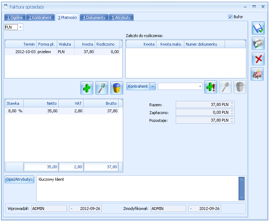Click the Razem 37,80 PLN field

point(205,104)
